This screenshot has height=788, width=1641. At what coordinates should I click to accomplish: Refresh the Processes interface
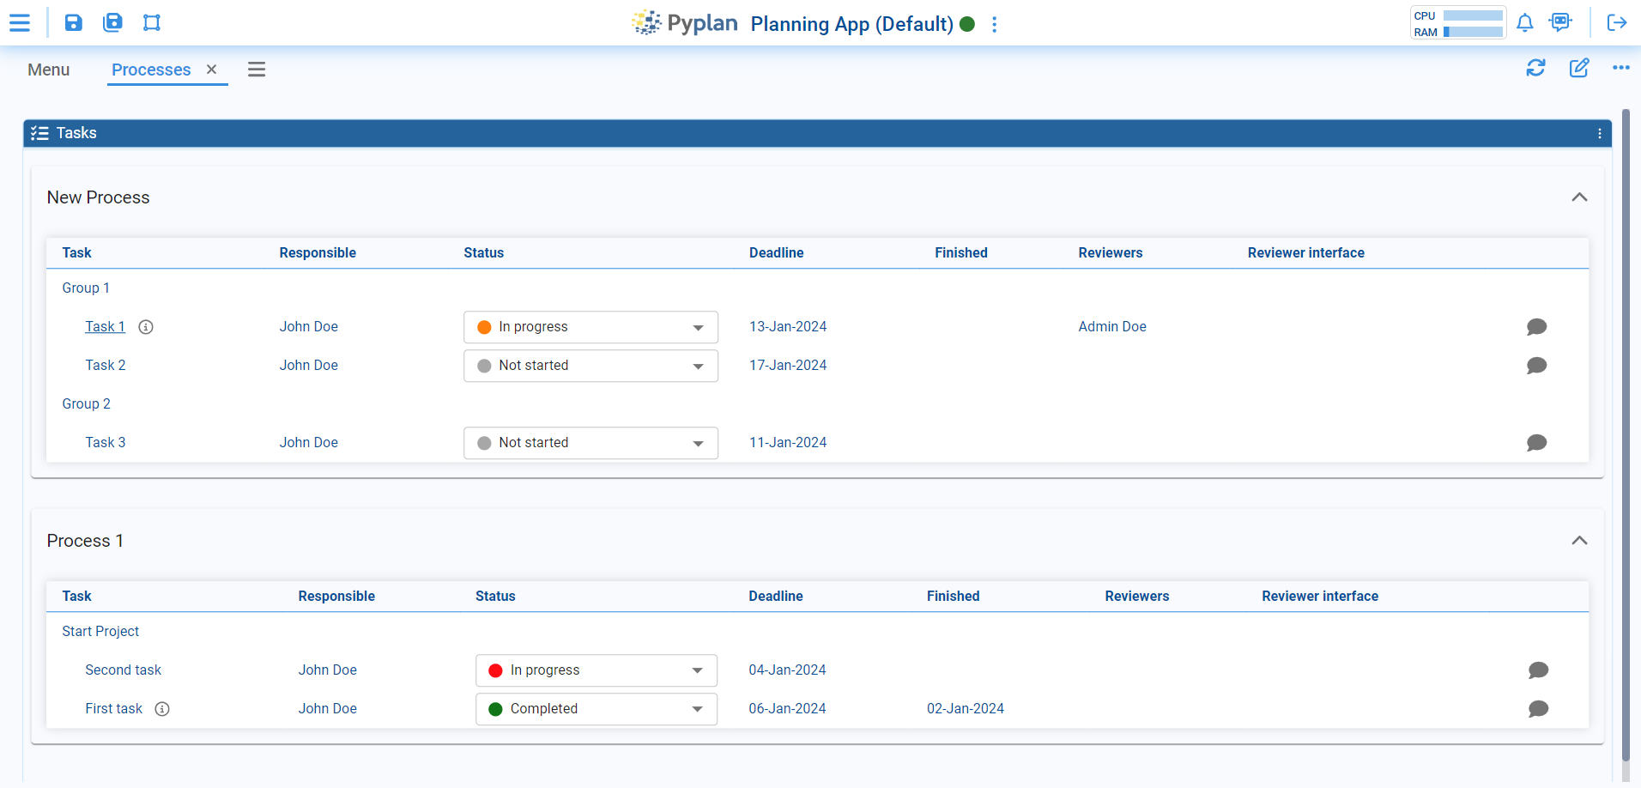pyautogui.click(x=1536, y=68)
